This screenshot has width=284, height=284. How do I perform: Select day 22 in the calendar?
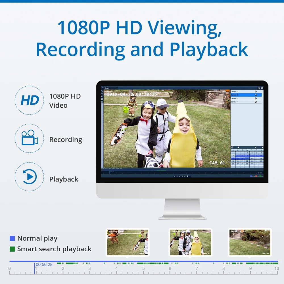(247, 161)
